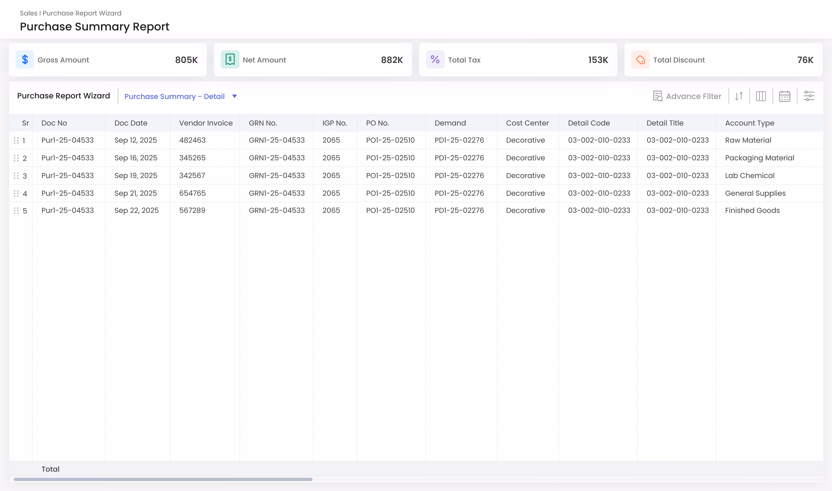Image resolution: width=832 pixels, height=491 pixels.
Task: Click the dropdown arrow beside Purchase Summary - Detail
Action: click(234, 96)
